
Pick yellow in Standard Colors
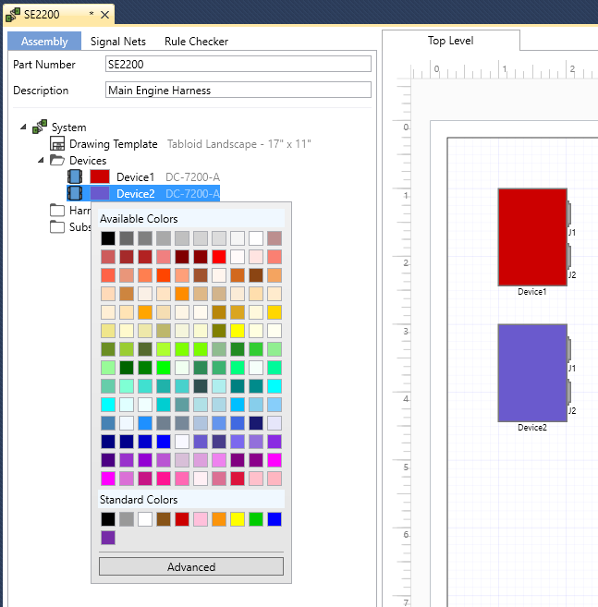[238, 519]
